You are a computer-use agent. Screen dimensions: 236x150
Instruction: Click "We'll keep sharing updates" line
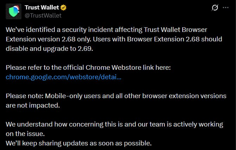coord(79,143)
